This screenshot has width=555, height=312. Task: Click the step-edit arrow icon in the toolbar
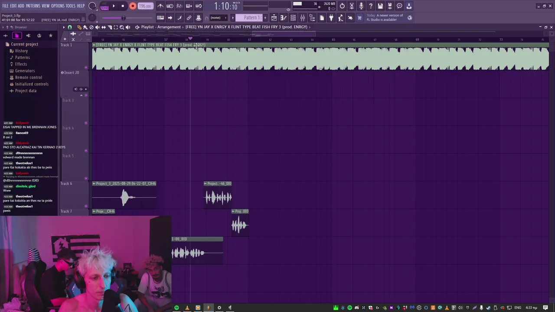coord(170,18)
